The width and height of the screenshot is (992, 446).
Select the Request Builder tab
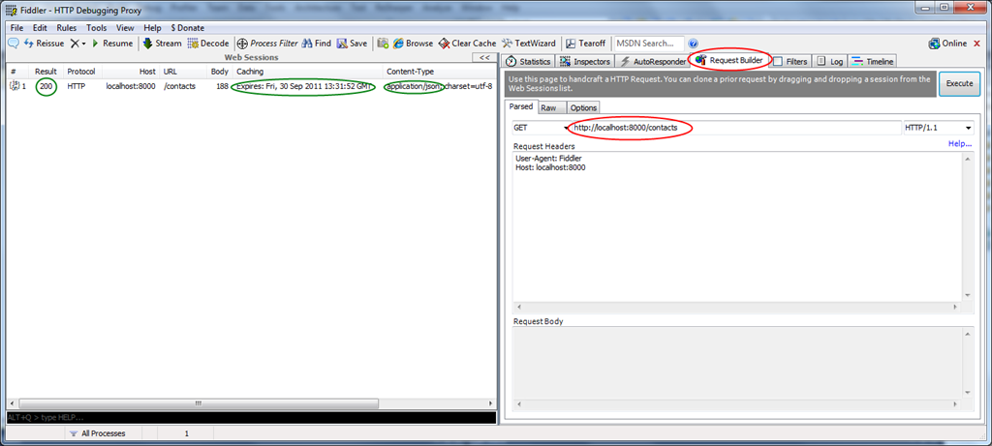[730, 60]
